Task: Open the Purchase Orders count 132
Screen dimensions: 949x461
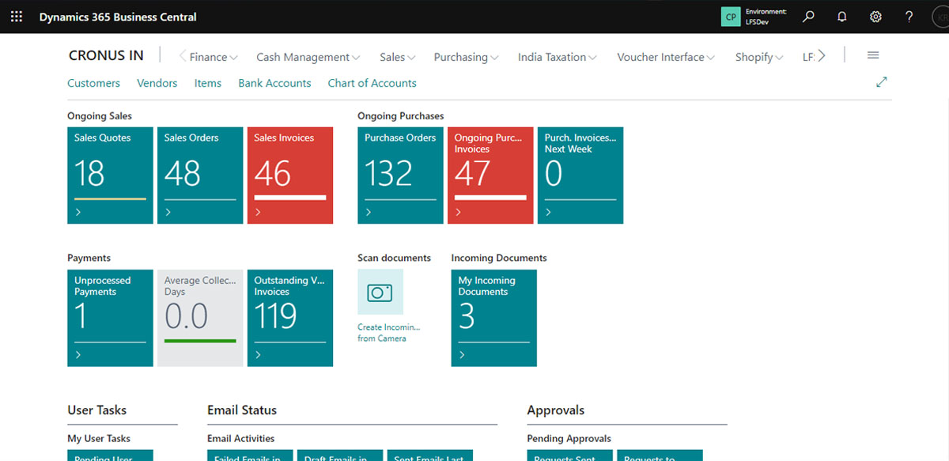Action: point(388,173)
